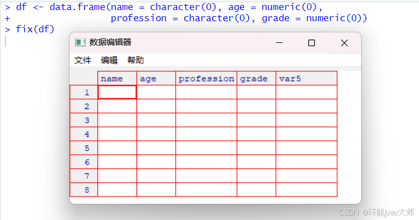Click the fix(df) command in R console
419x220 pixels.
35,29
